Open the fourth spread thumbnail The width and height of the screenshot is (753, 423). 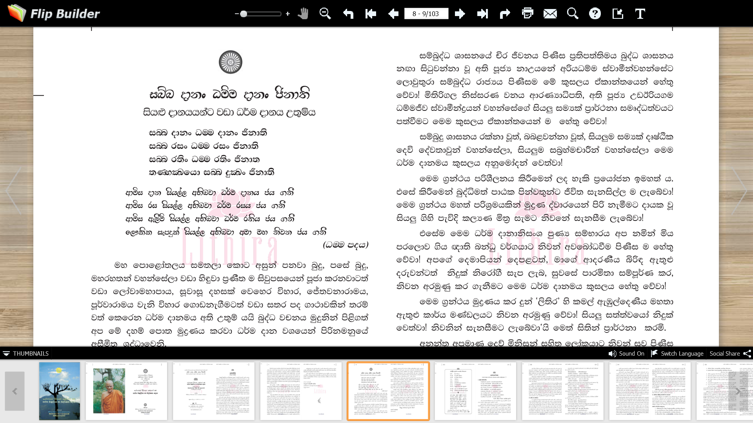pyautogui.click(x=301, y=391)
